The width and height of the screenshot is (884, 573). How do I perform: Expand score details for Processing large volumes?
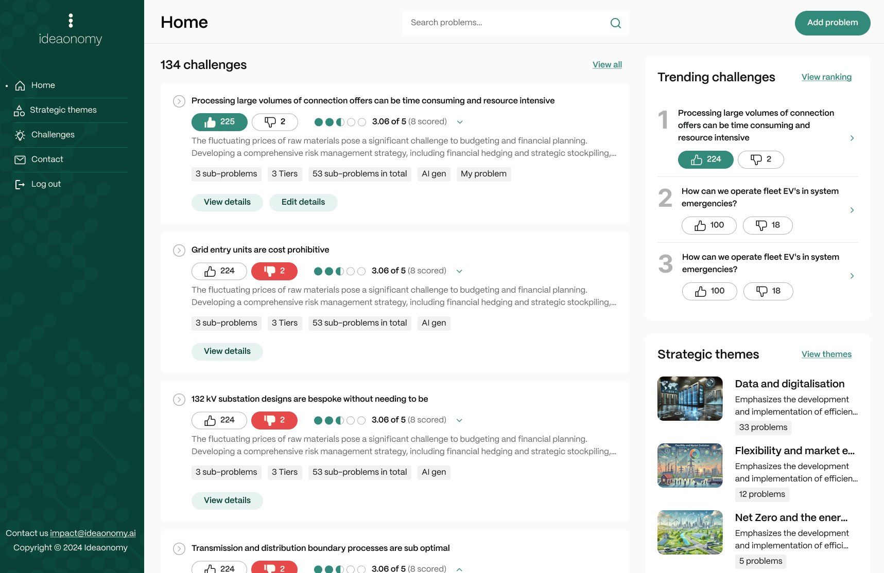(x=460, y=122)
